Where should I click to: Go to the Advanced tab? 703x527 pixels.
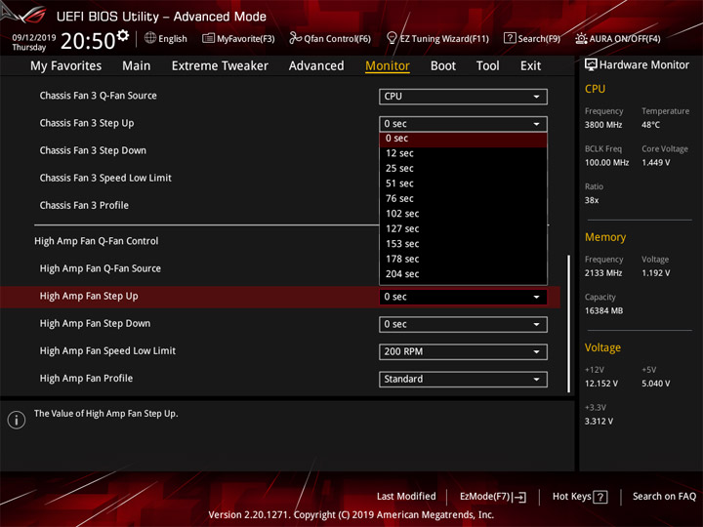[316, 66]
